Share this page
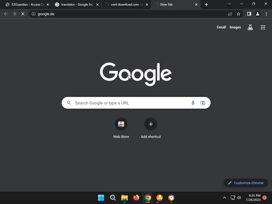This screenshot has height=204, width=272. coord(230,14)
